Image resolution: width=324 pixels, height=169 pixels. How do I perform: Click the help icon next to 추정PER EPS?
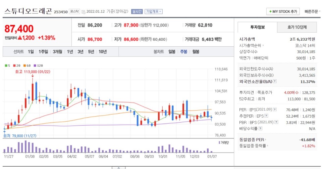click(x=266, y=116)
